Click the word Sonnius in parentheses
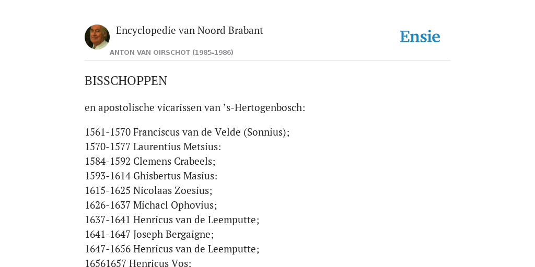 pos(266,132)
